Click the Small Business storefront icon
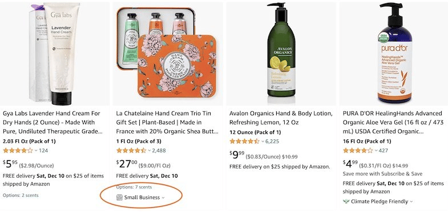The width and height of the screenshot is (448, 213). pos(119,197)
